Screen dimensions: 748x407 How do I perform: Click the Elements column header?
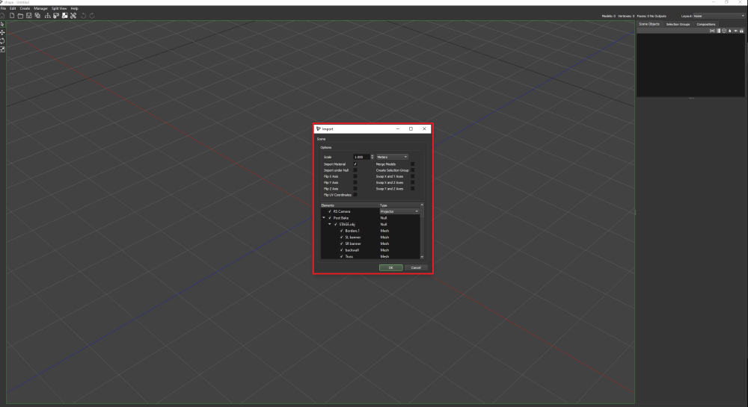(x=349, y=205)
